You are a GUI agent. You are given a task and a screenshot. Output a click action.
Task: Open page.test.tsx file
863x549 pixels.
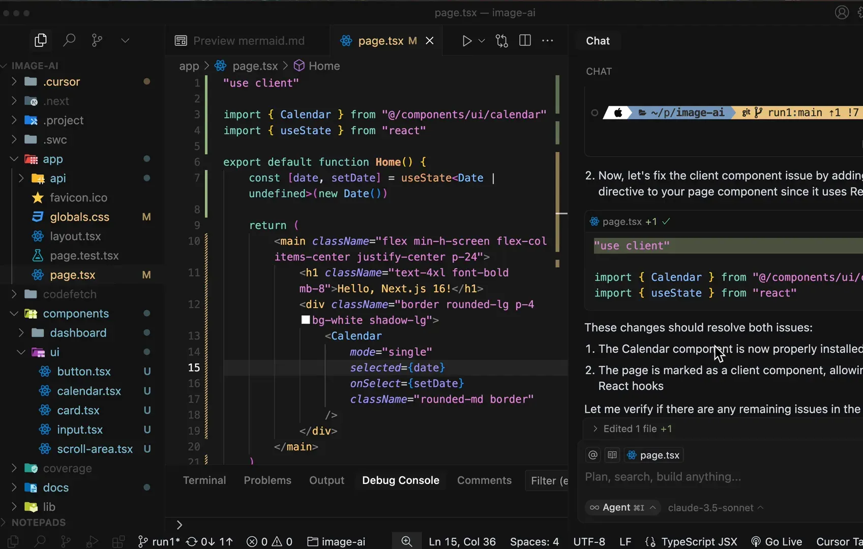(84, 256)
